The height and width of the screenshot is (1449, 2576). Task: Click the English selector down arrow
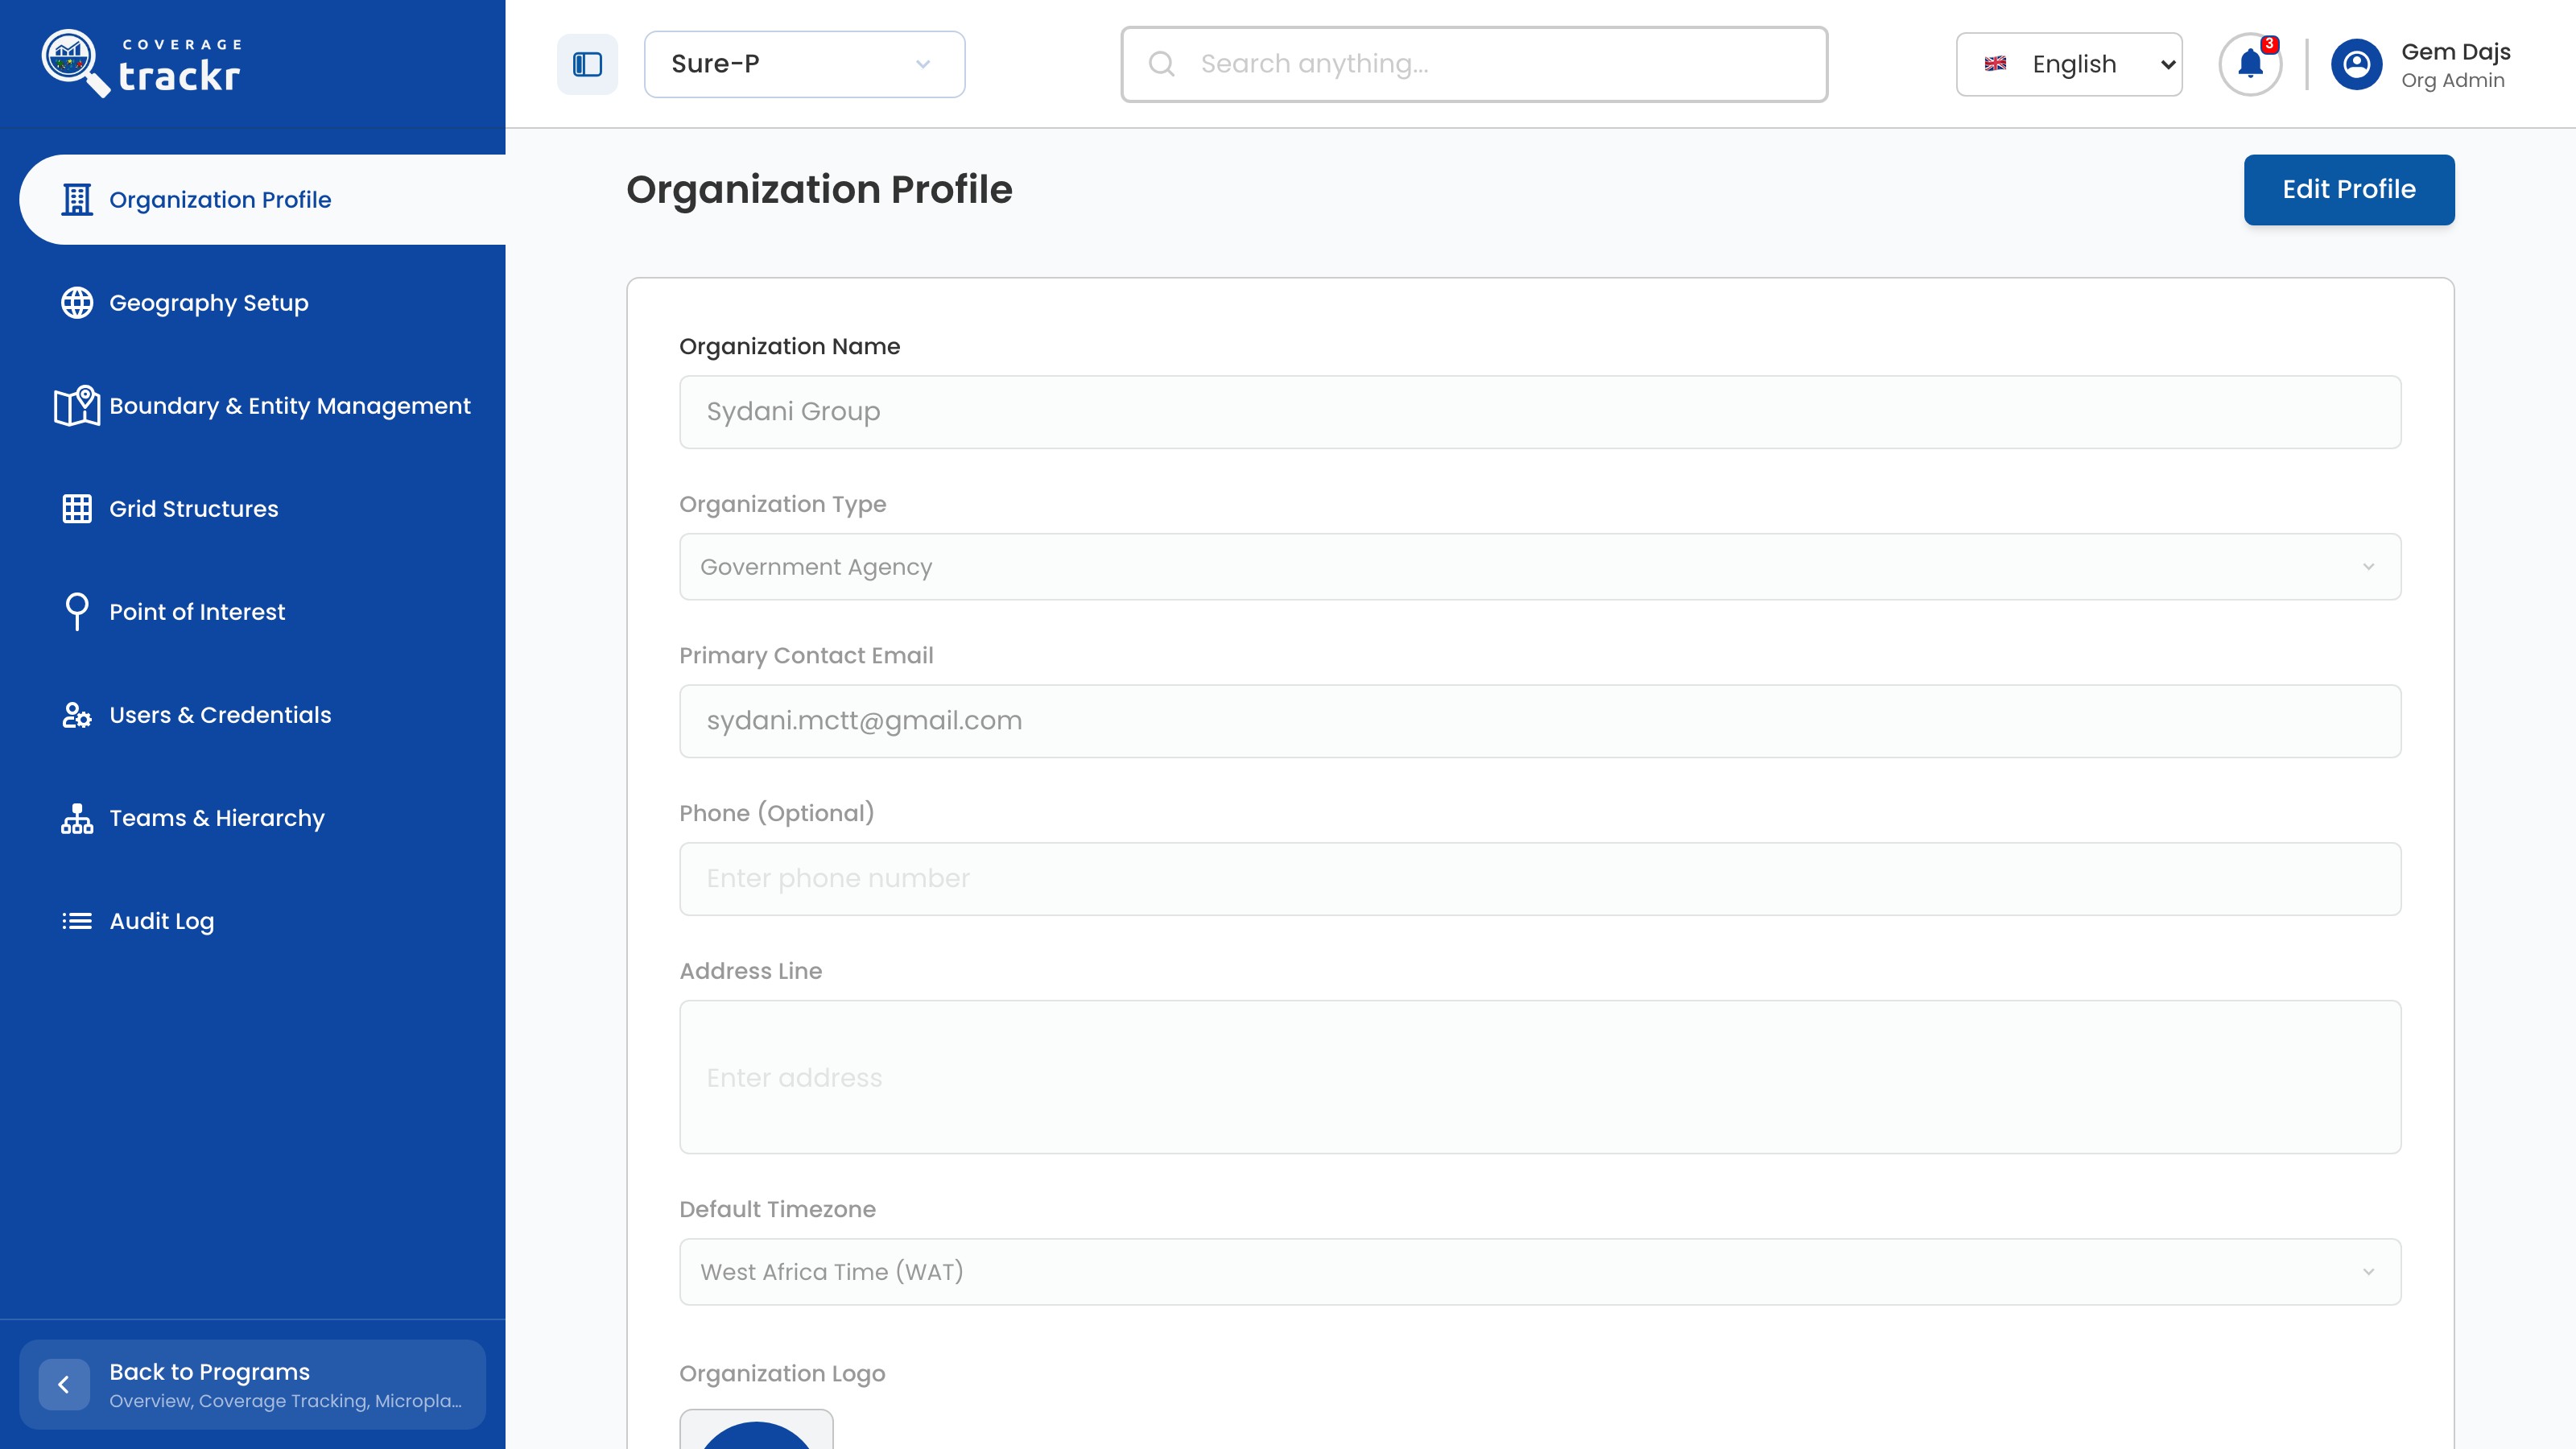tap(2166, 64)
